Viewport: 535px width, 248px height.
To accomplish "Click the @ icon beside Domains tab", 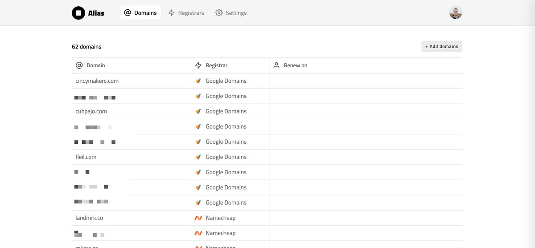I will [x=128, y=13].
